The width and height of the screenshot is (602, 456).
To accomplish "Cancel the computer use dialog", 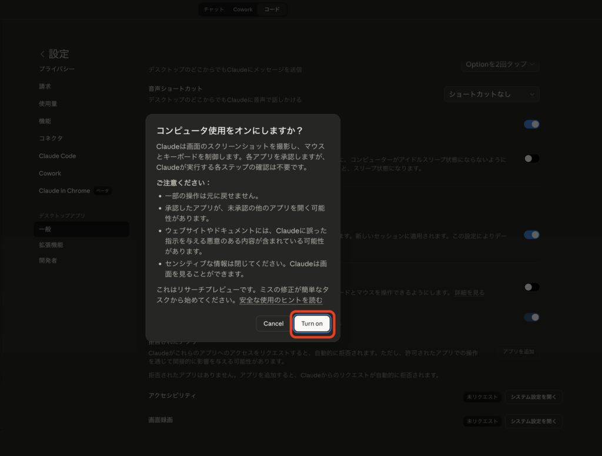I will (273, 323).
